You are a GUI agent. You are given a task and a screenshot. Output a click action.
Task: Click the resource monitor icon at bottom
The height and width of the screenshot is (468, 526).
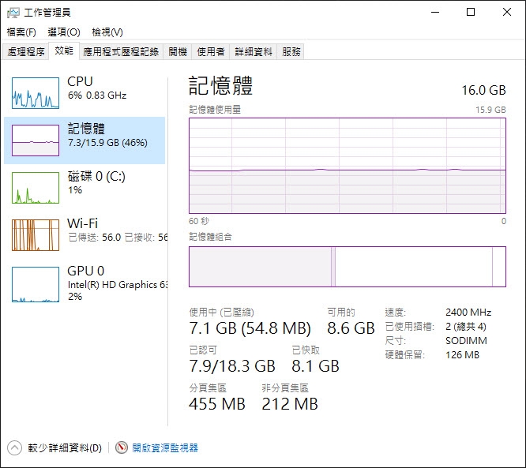122,447
